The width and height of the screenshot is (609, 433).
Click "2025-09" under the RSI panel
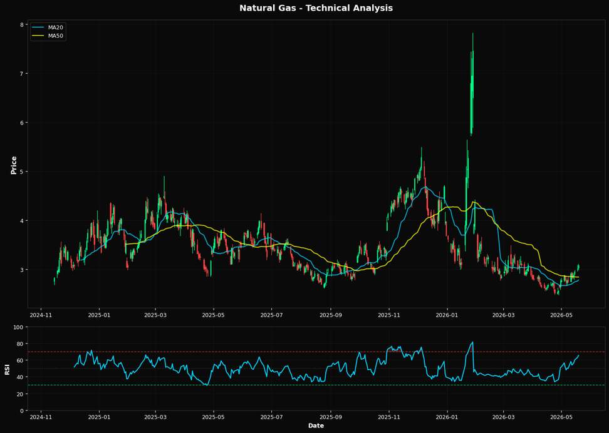click(x=331, y=417)
